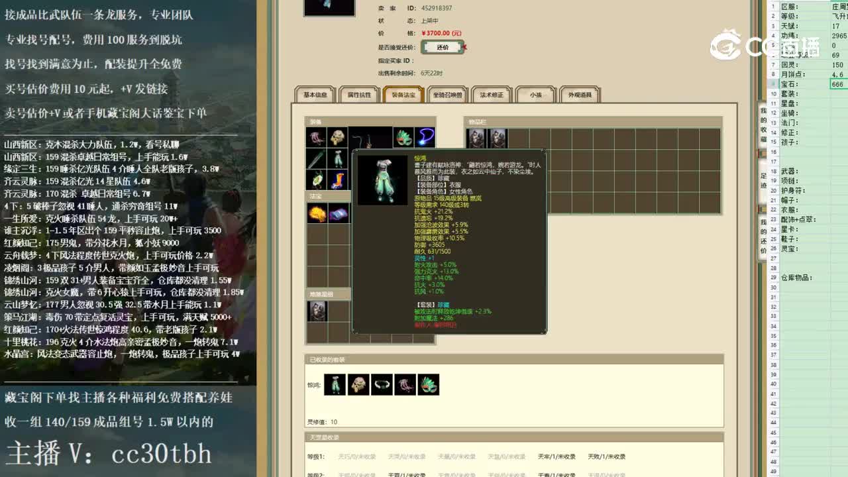Switch to the 法术修正 tab
This screenshot has height=477, width=848.
pyautogui.click(x=492, y=95)
